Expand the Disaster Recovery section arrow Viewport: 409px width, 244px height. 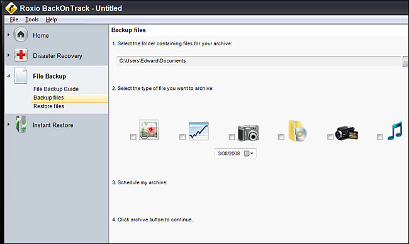point(8,55)
